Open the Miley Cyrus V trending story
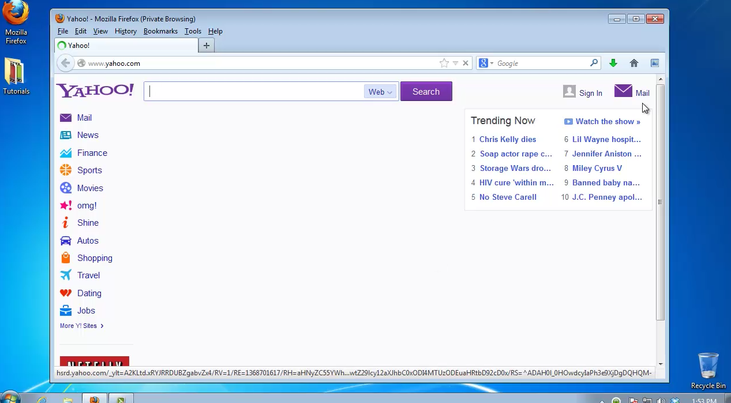This screenshot has height=403, width=731. coord(597,168)
